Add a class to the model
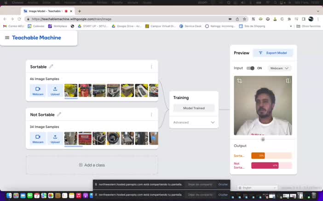The width and height of the screenshot is (323, 201). click(x=92, y=165)
